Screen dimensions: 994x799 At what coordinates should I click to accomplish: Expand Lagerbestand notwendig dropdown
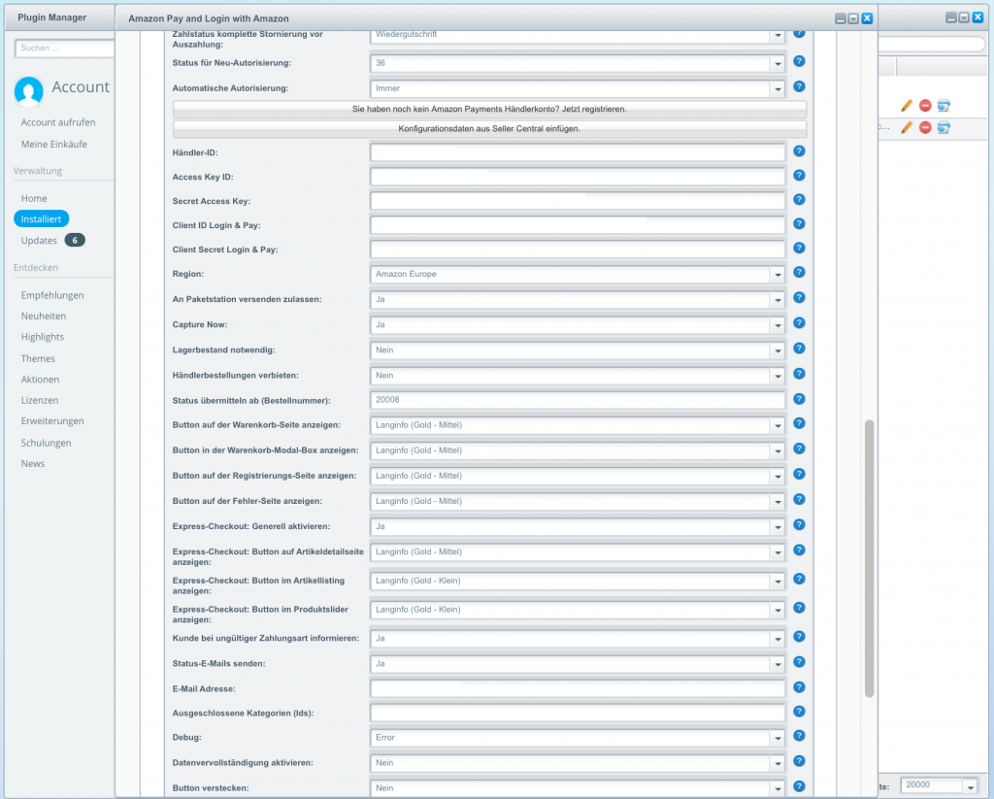click(x=778, y=350)
